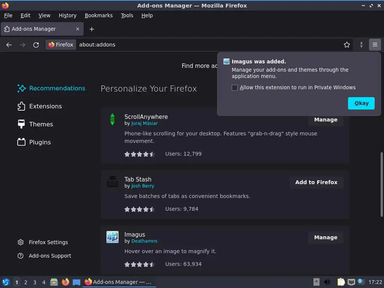This screenshot has width=384, height=288.
Task: Open the Tools menu
Action: [127, 15]
